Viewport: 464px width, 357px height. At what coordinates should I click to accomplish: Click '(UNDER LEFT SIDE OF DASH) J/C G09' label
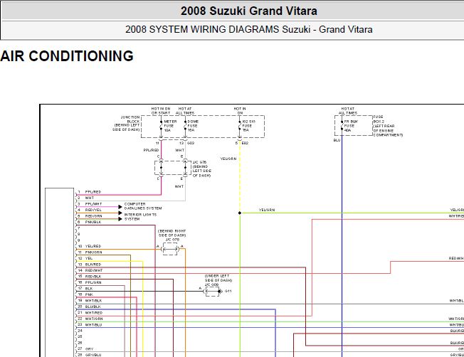[x=218, y=280]
